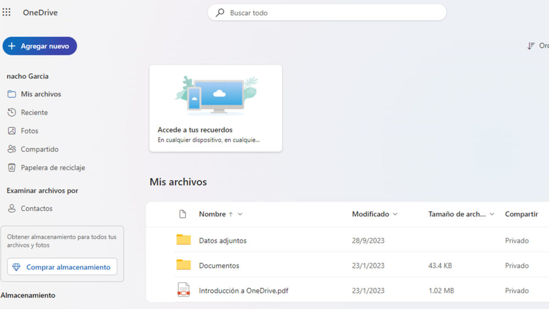Click the diamond icon beside Comprar almacenamiento

point(17,267)
